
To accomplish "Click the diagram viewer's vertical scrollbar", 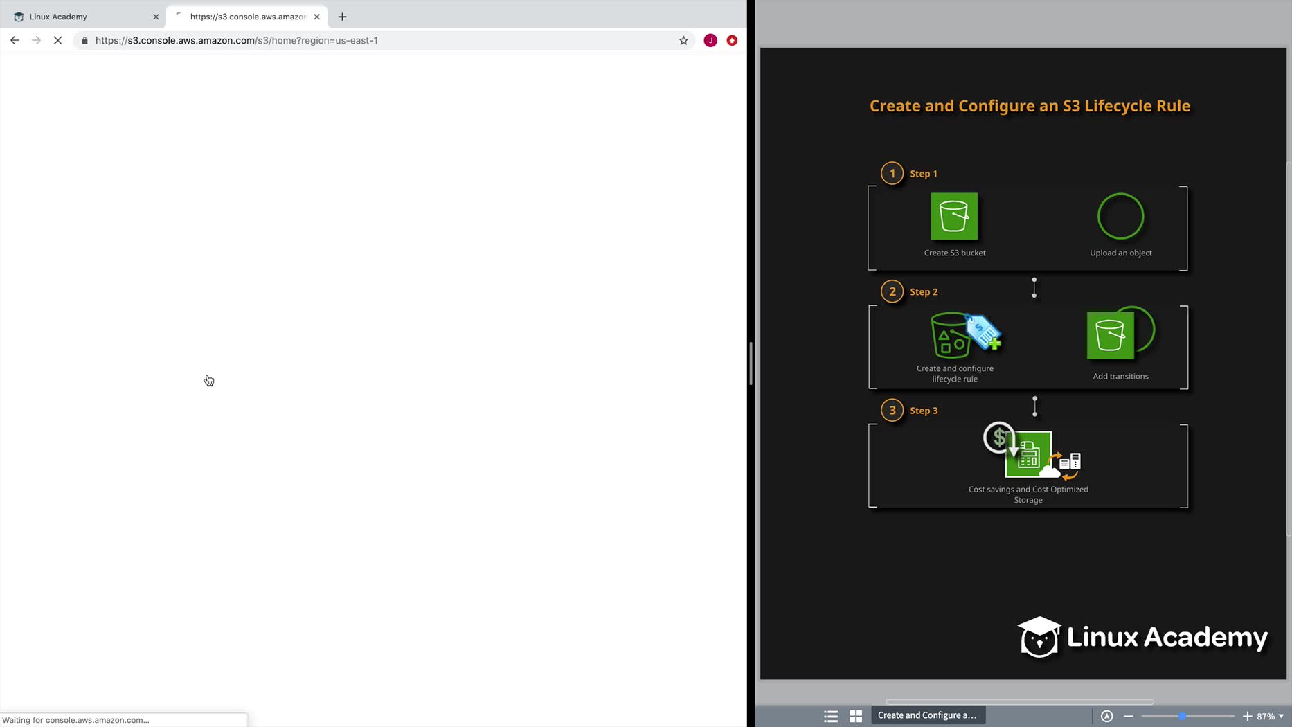I will point(1289,348).
